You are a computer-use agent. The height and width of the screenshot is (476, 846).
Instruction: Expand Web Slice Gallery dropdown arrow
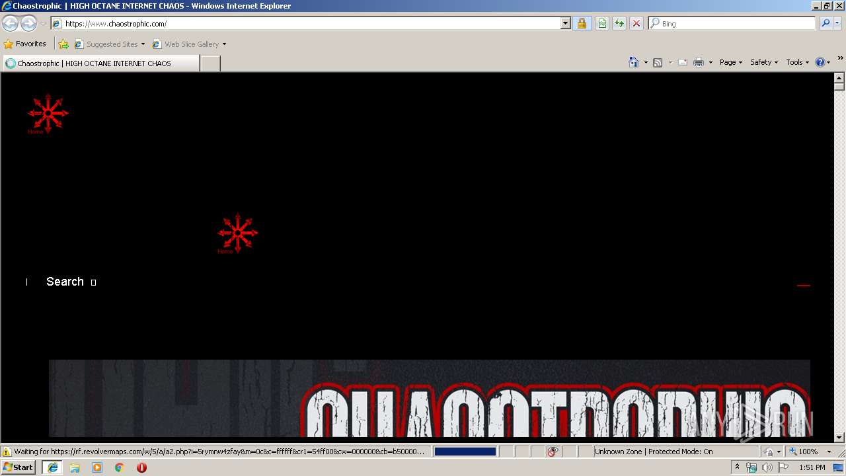pyautogui.click(x=224, y=44)
